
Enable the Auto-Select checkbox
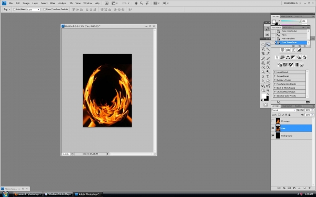pos(14,9)
